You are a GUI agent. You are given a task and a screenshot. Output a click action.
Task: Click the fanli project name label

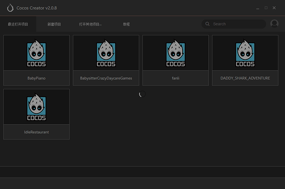coord(176,78)
